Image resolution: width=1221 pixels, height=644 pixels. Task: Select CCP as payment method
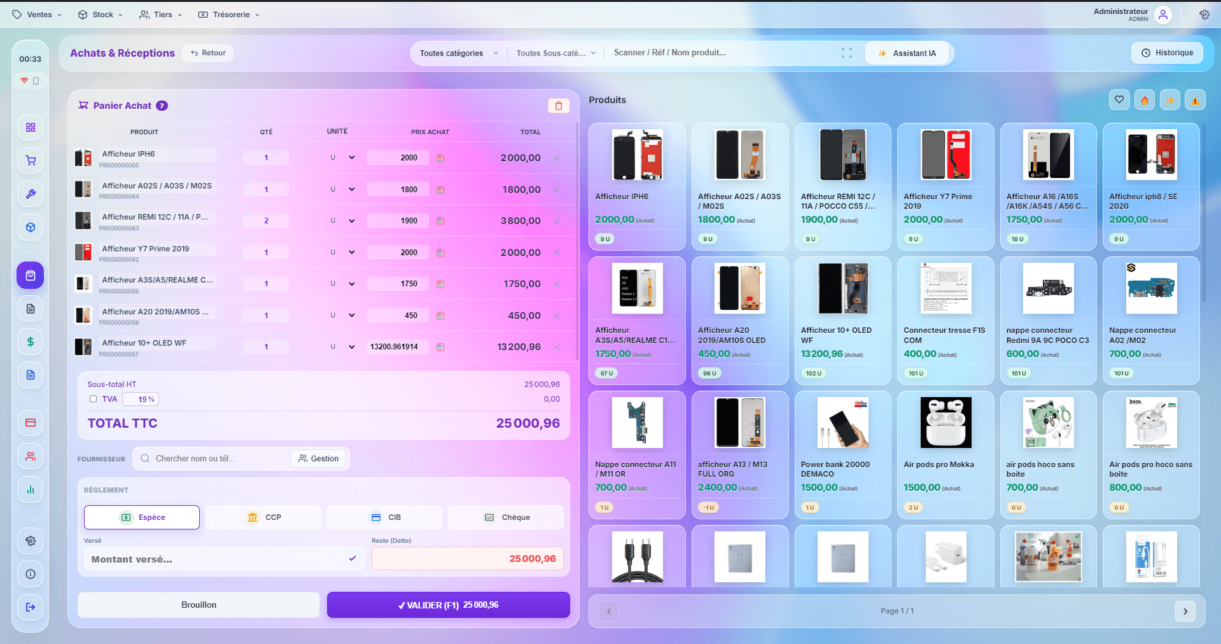coord(263,517)
